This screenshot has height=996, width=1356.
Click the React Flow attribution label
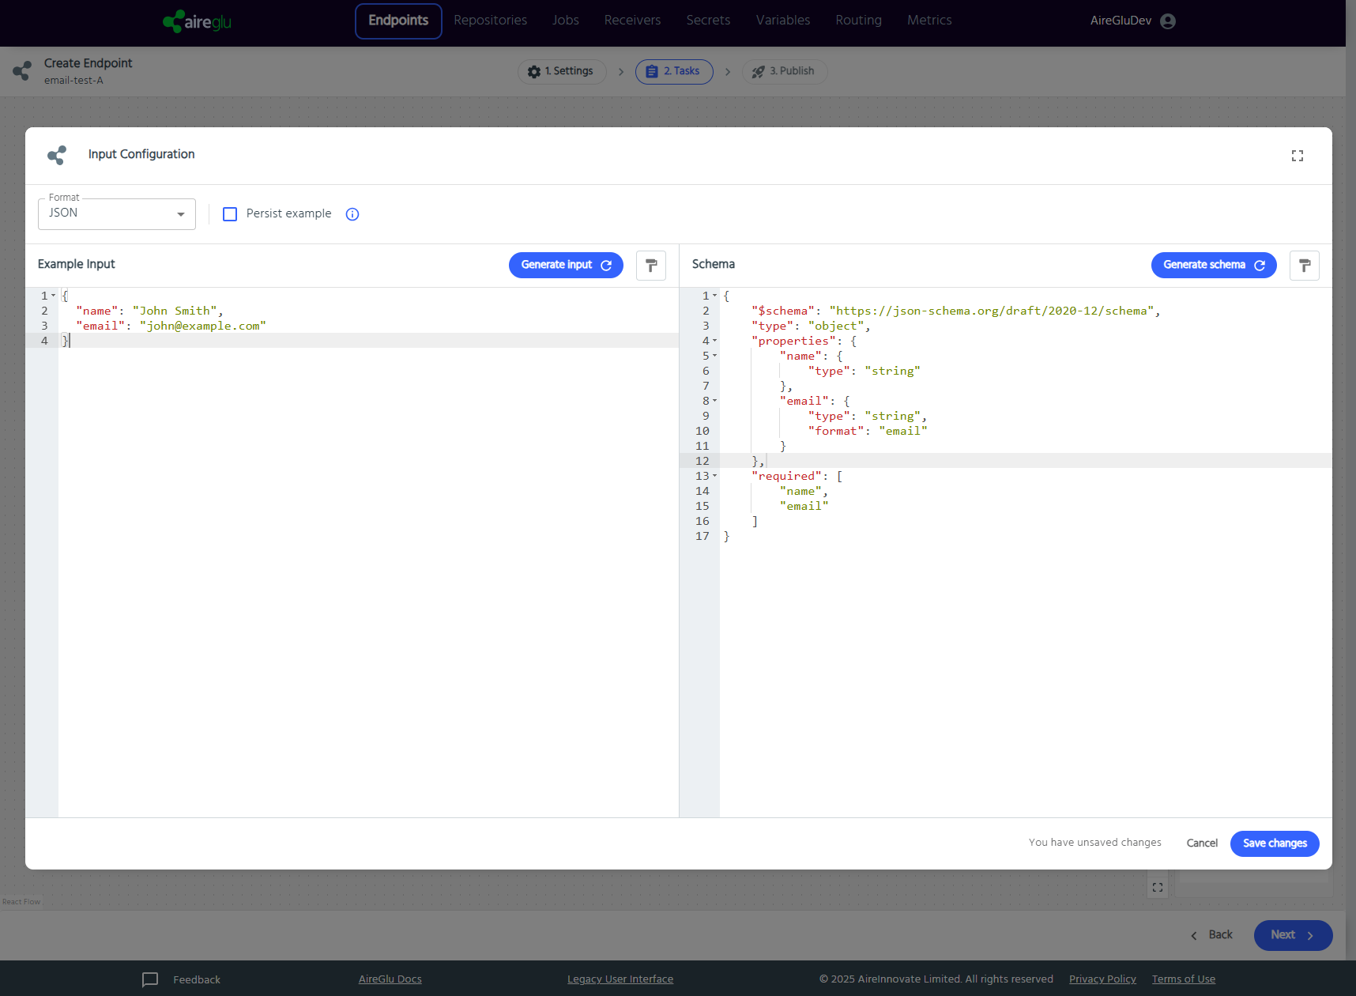coord(21,902)
